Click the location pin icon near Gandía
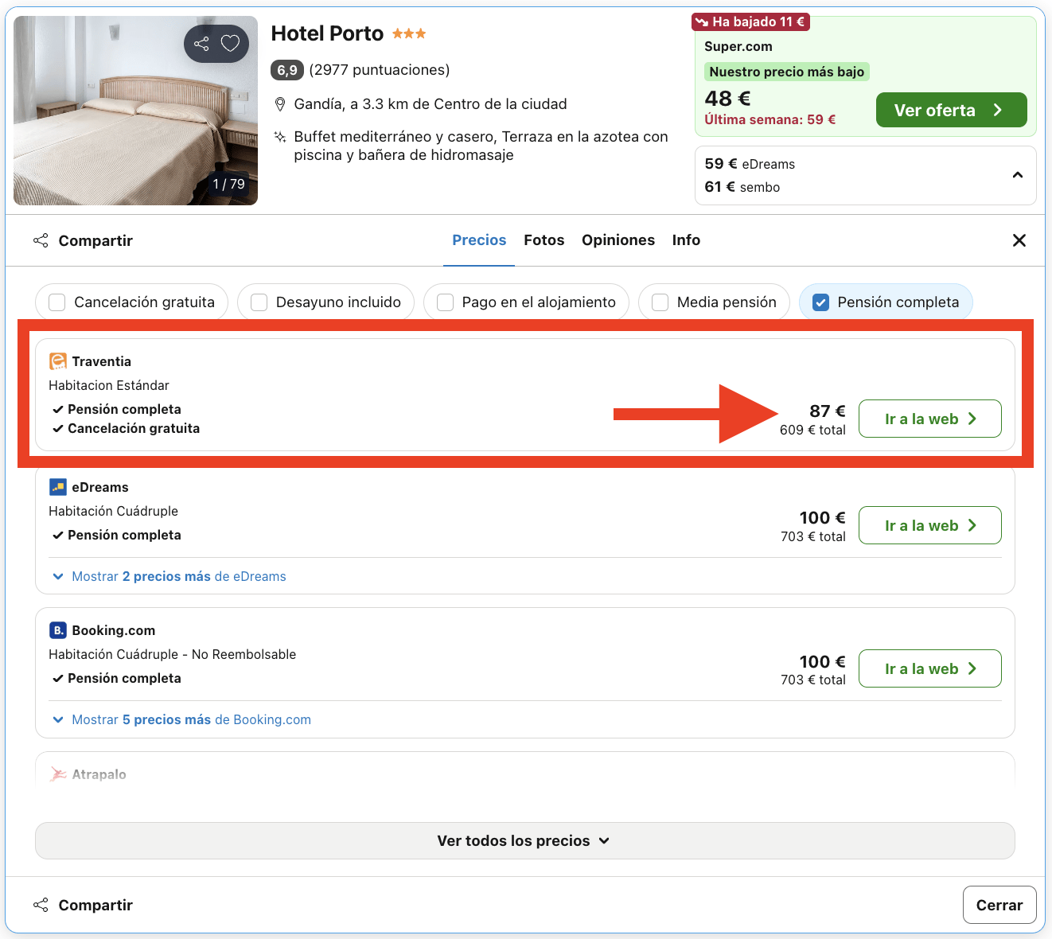Image resolution: width=1052 pixels, height=939 pixels. coord(280,104)
